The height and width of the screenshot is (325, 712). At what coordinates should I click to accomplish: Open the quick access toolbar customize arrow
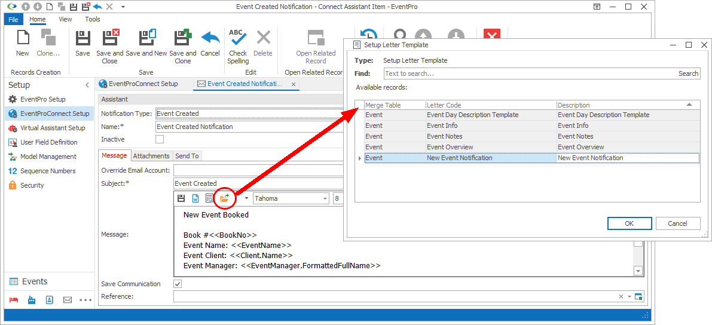click(123, 7)
